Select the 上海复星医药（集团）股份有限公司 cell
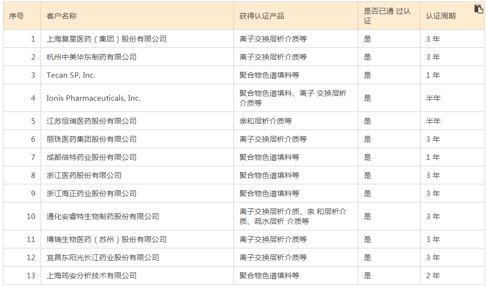The width and height of the screenshot is (487, 287). (107, 39)
